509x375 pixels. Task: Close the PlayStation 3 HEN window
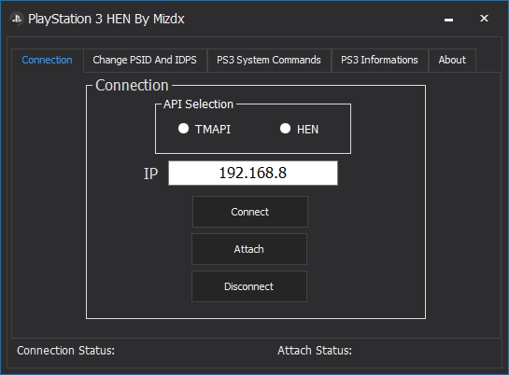pyautogui.click(x=484, y=19)
